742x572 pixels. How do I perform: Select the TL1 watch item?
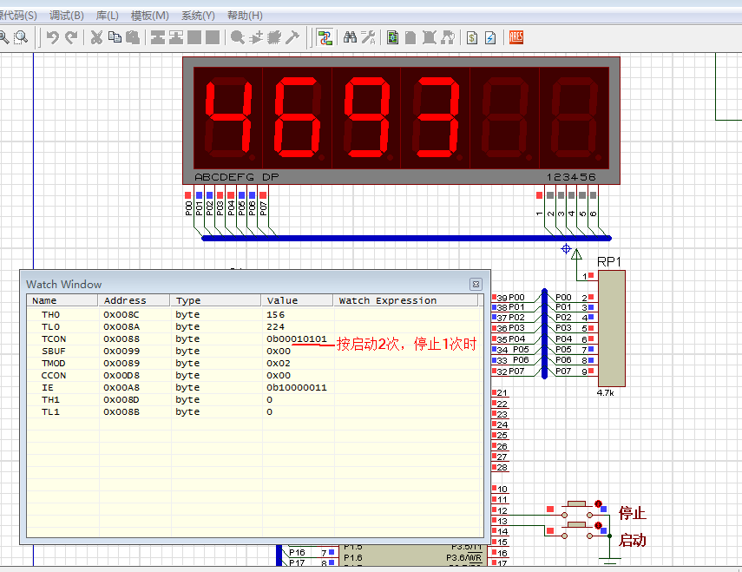(255, 412)
